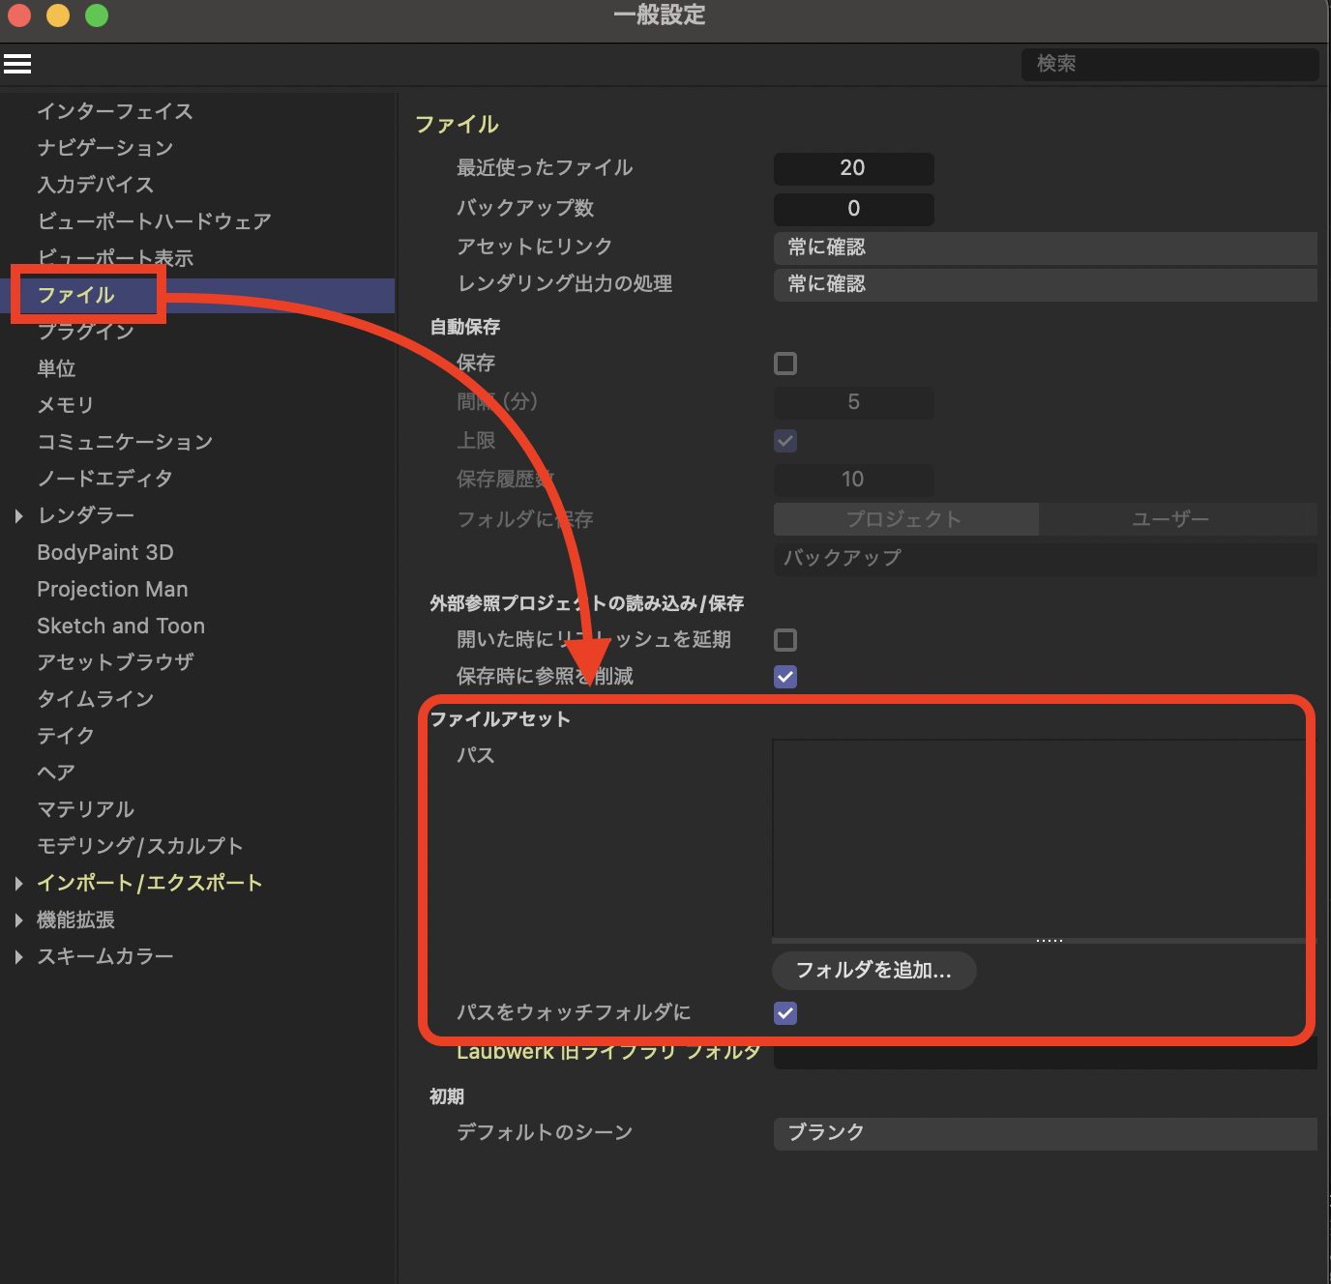This screenshot has width=1331, height=1284.
Task: Select 単位 in the sidebar
Action: click(56, 368)
